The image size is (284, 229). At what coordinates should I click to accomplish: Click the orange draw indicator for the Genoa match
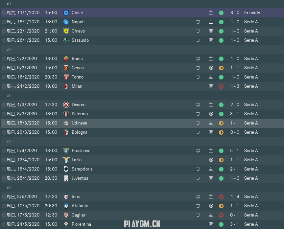(x=221, y=68)
